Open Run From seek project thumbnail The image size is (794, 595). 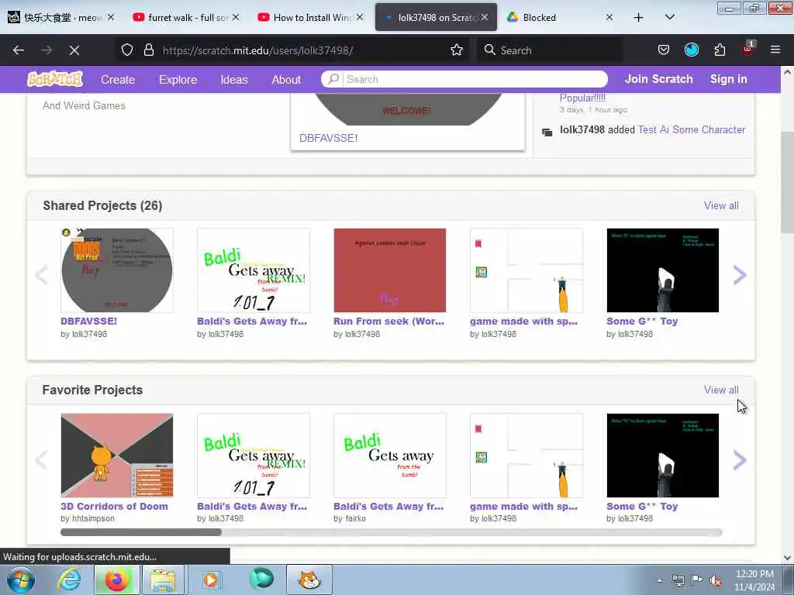pyautogui.click(x=390, y=270)
